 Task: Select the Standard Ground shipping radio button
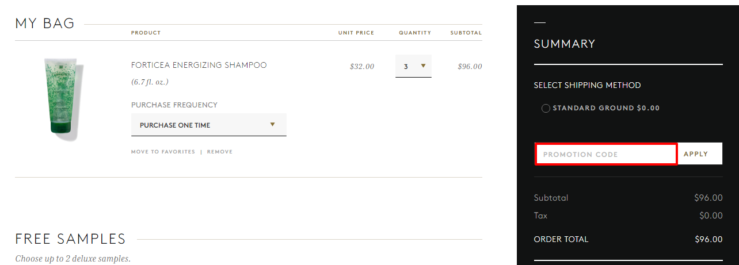click(546, 109)
